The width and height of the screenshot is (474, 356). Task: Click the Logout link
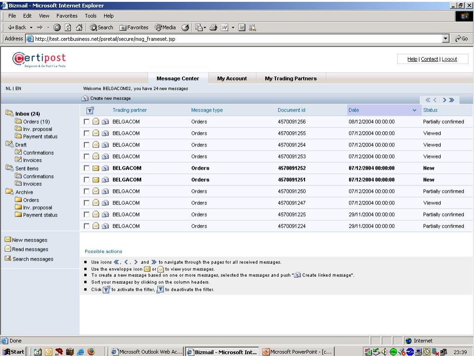[x=449, y=59]
